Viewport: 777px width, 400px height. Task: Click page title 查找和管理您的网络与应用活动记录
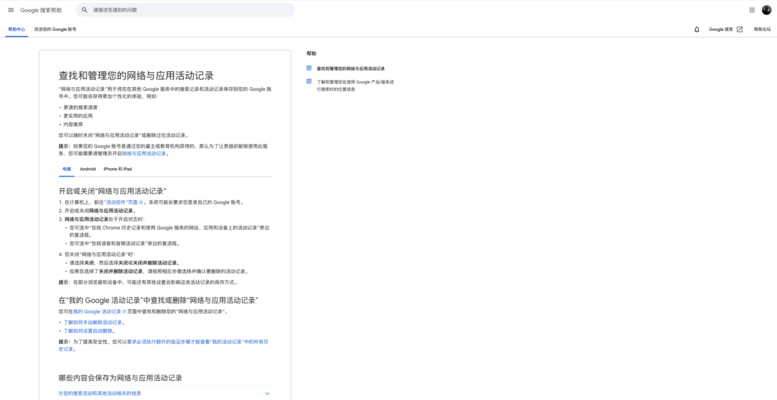pos(137,76)
